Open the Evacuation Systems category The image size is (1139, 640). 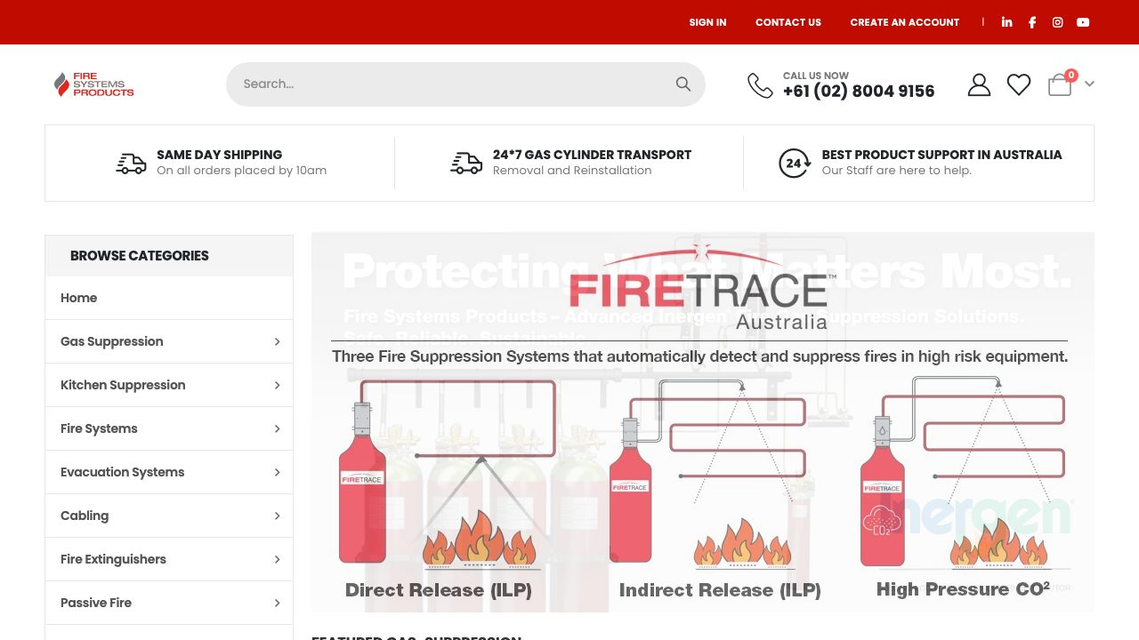123,472
